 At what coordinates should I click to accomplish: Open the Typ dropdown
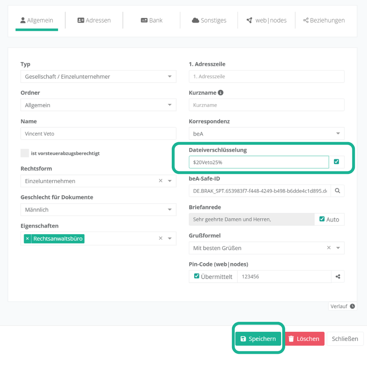pyautogui.click(x=98, y=77)
